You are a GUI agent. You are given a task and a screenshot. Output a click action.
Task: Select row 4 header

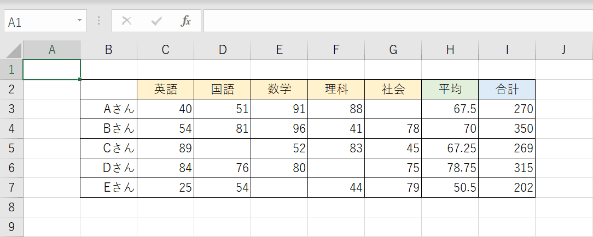(x=11, y=129)
